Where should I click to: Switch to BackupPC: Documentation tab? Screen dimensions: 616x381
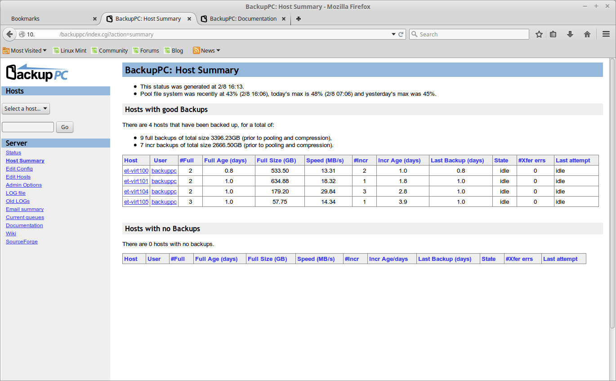tap(243, 19)
